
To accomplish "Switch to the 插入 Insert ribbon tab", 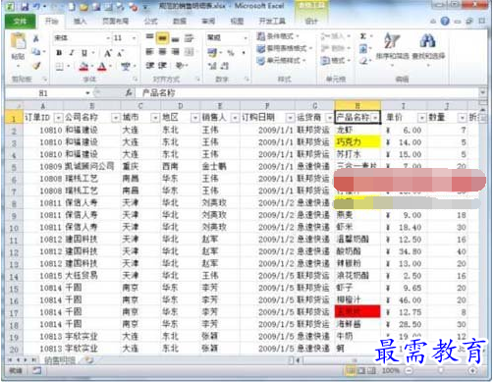I will [80, 22].
